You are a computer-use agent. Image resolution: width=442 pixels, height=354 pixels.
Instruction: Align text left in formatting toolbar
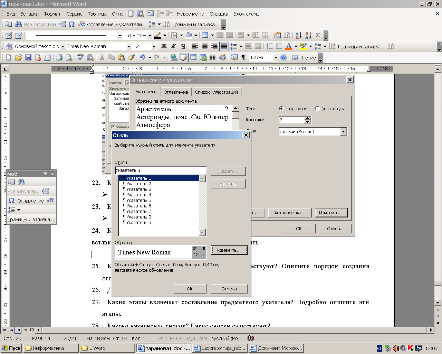[x=195, y=46]
